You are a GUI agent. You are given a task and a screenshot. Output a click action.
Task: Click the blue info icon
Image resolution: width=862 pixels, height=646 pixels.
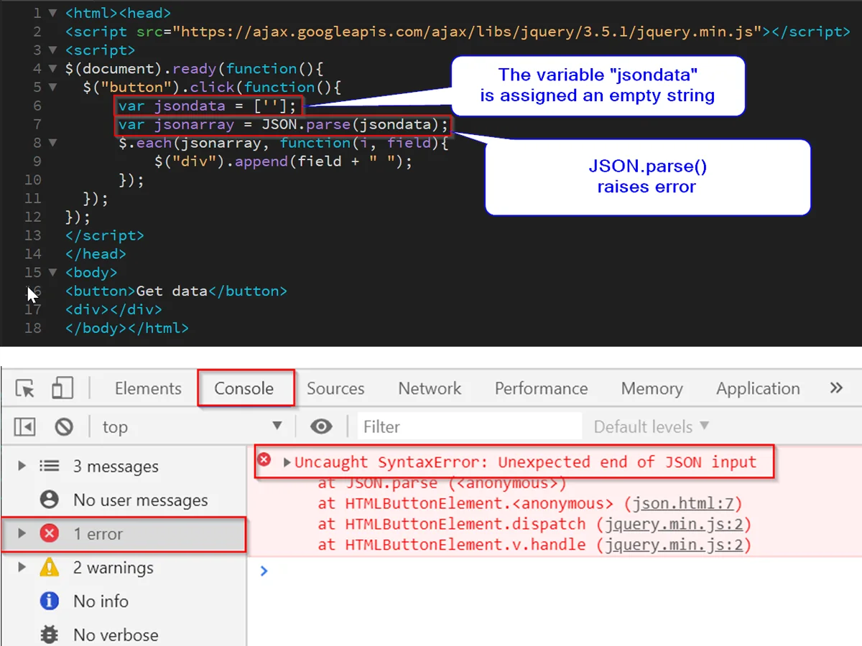pos(49,601)
